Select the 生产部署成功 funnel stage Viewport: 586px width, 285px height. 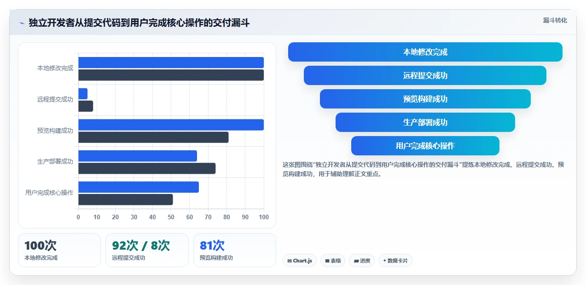coord(425,122)
